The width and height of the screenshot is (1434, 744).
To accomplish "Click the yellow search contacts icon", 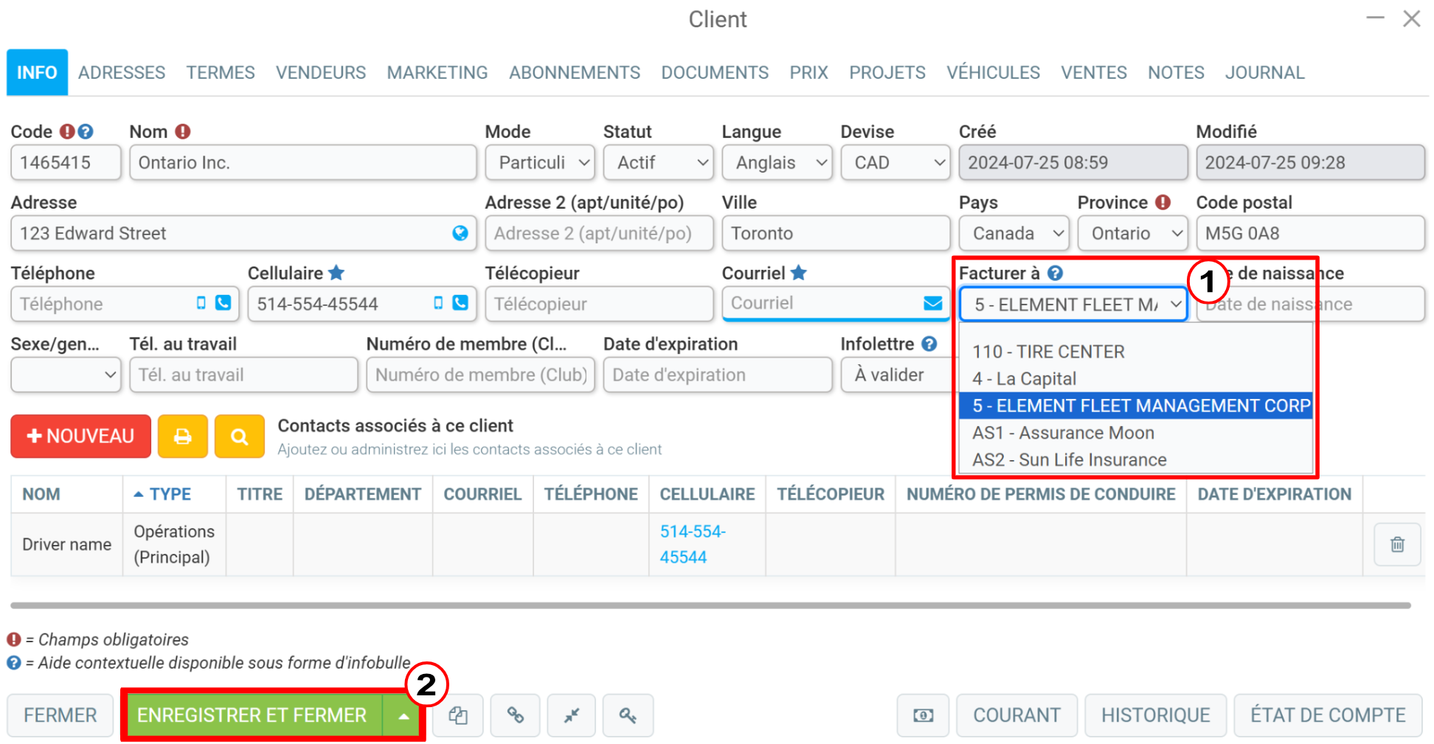I will pos(239,437).
